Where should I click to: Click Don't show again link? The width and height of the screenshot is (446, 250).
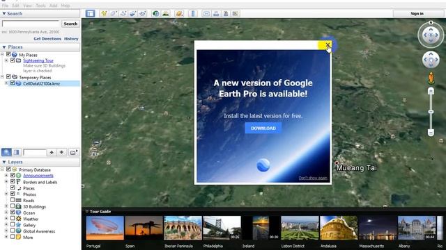[x=313, y=178]
